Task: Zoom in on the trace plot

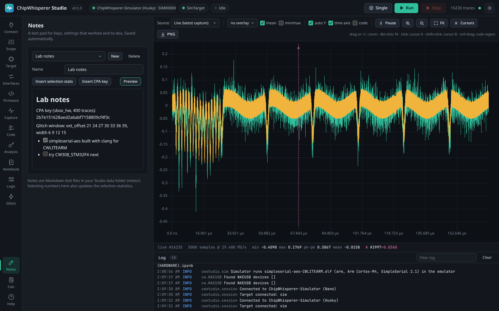Action: (408, 23)
